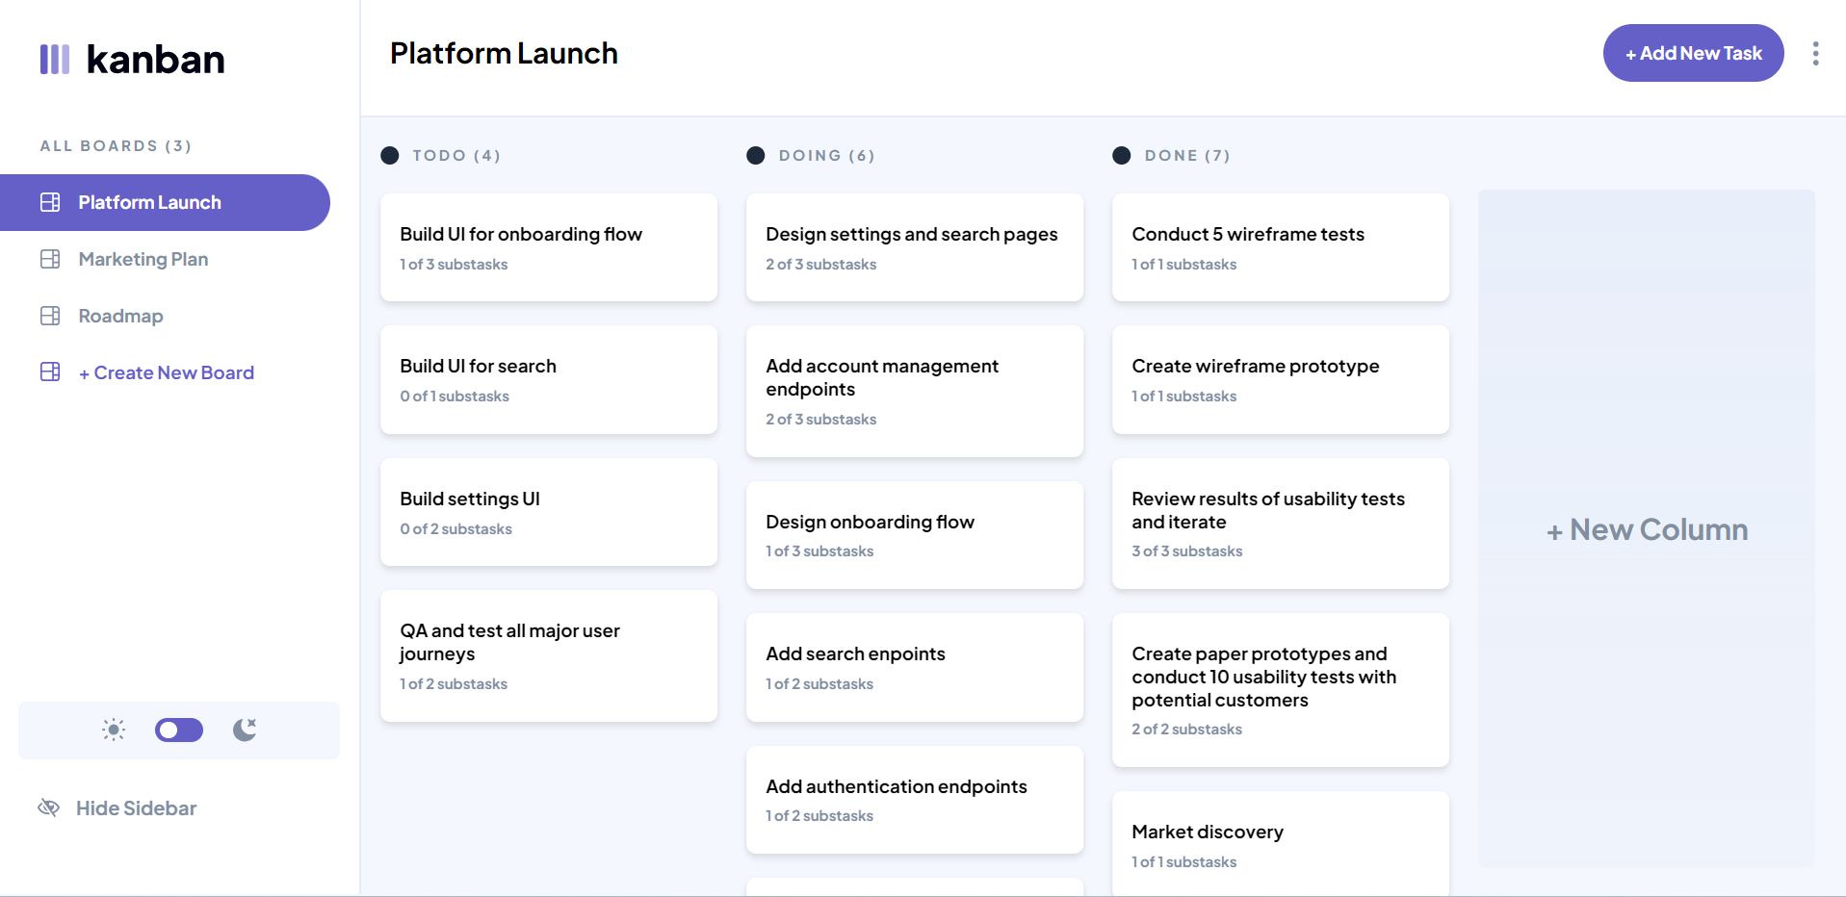This screenshot has width=1846, height=897.
Task: Open the Roadmap board
Action: point(120,316)
